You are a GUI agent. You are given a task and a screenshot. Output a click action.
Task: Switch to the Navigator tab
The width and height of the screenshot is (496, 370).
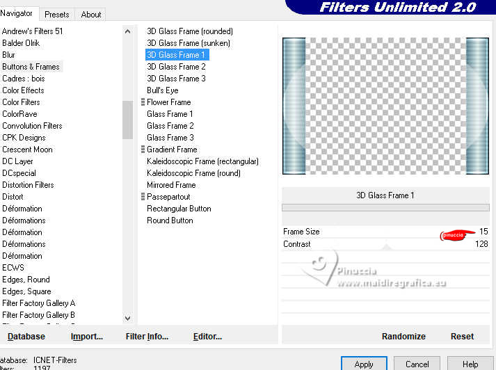pyautogui.click(x=17, y=13)
